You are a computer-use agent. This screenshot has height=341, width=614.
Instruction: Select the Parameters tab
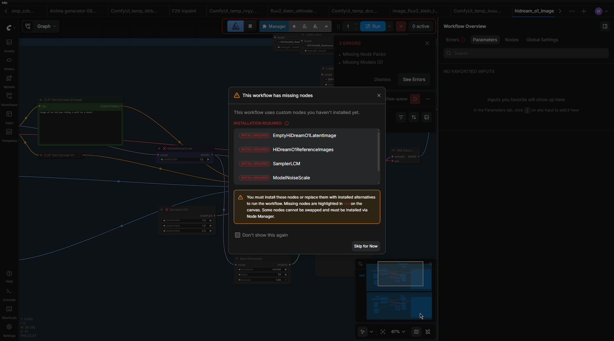485,40
